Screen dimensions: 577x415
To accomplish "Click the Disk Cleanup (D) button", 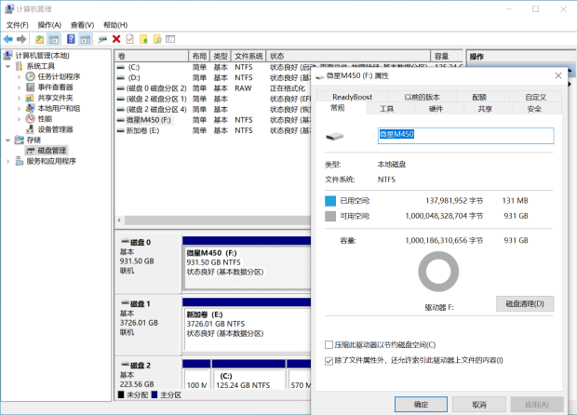I will click(x=525, y=303).
